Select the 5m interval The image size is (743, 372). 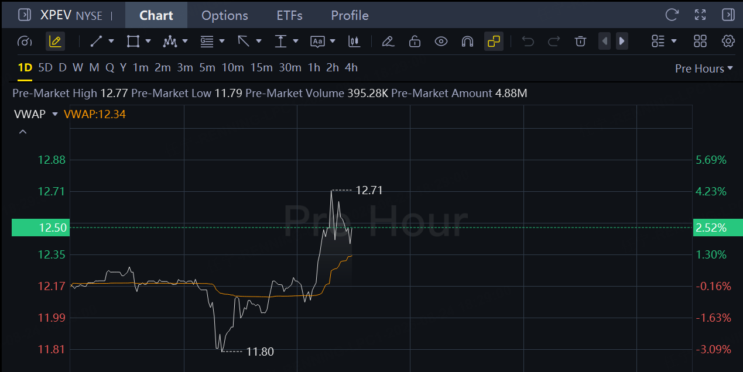(x=207, y=68)
